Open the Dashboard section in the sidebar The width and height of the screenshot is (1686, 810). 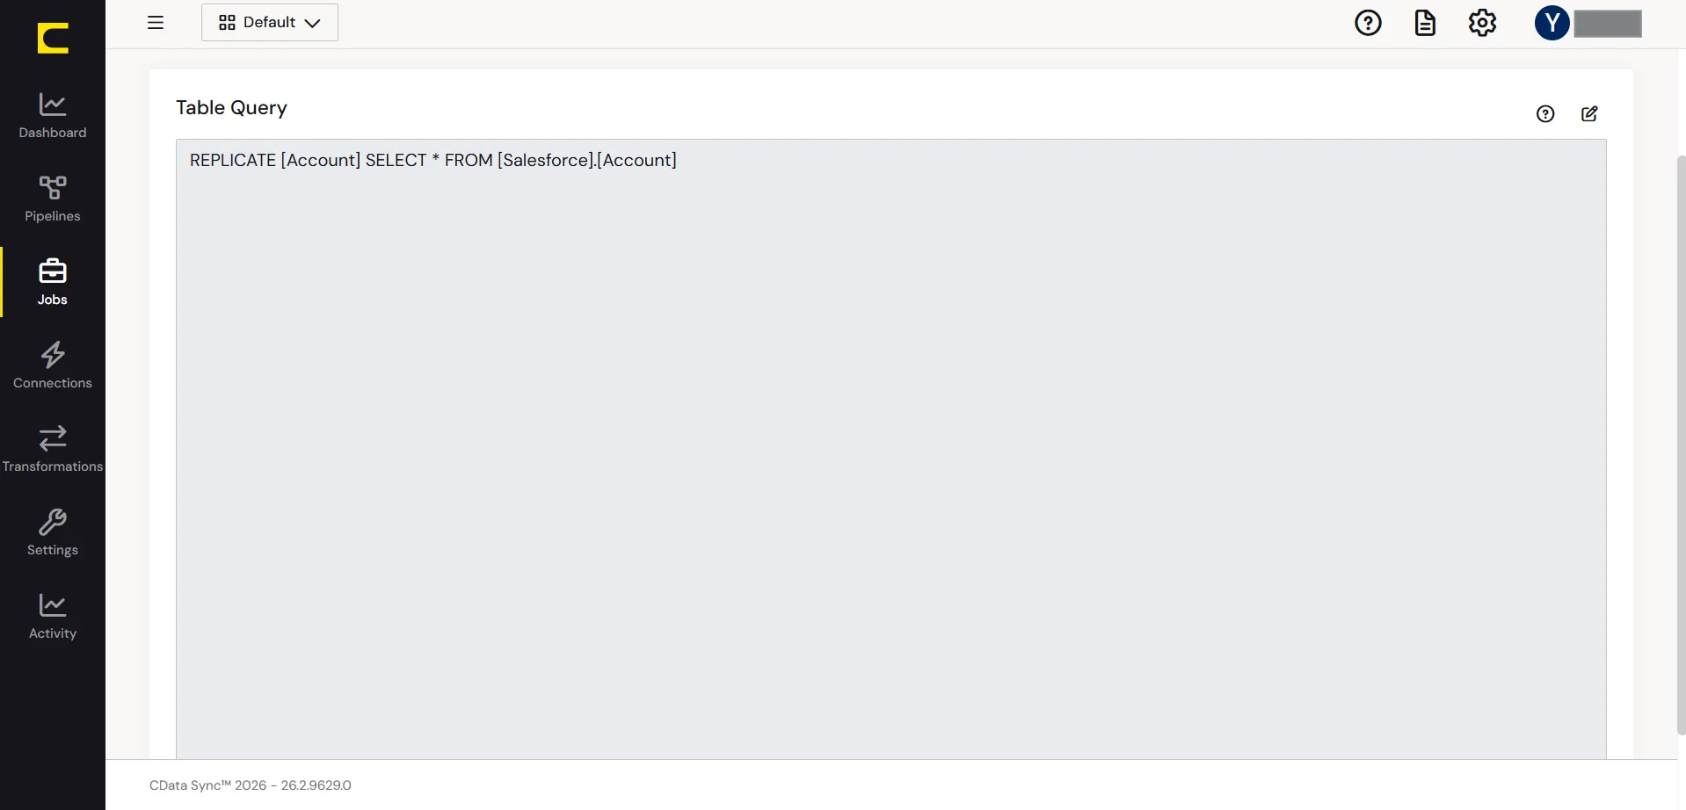tap(53, 115)
